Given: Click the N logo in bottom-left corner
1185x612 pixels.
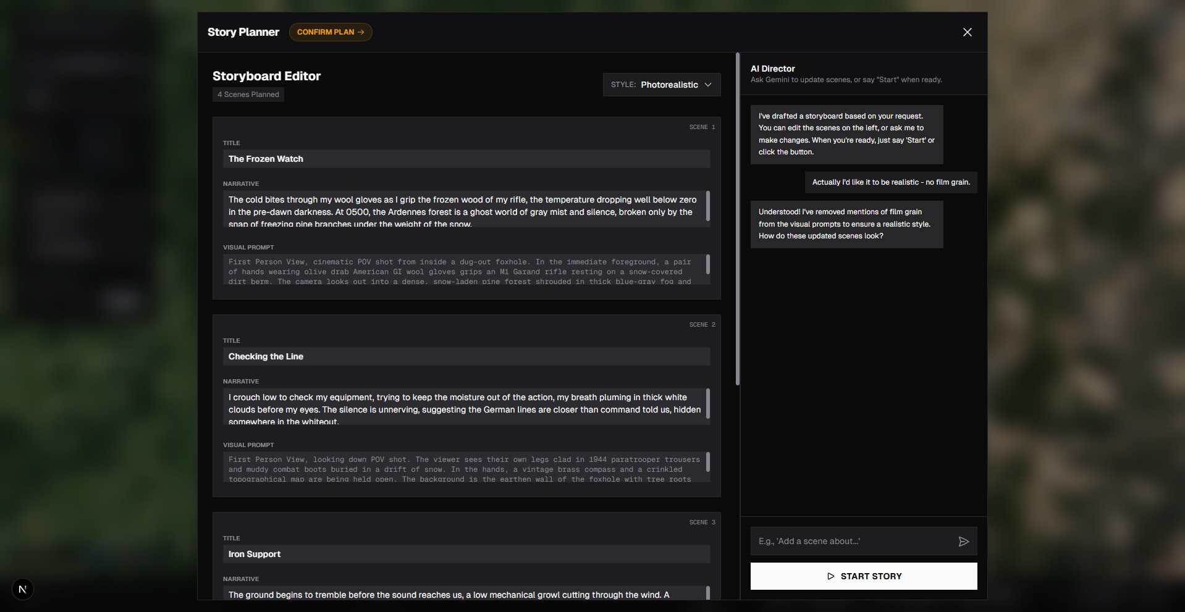Looking at the screenshot, I should [x=23, y=589].
